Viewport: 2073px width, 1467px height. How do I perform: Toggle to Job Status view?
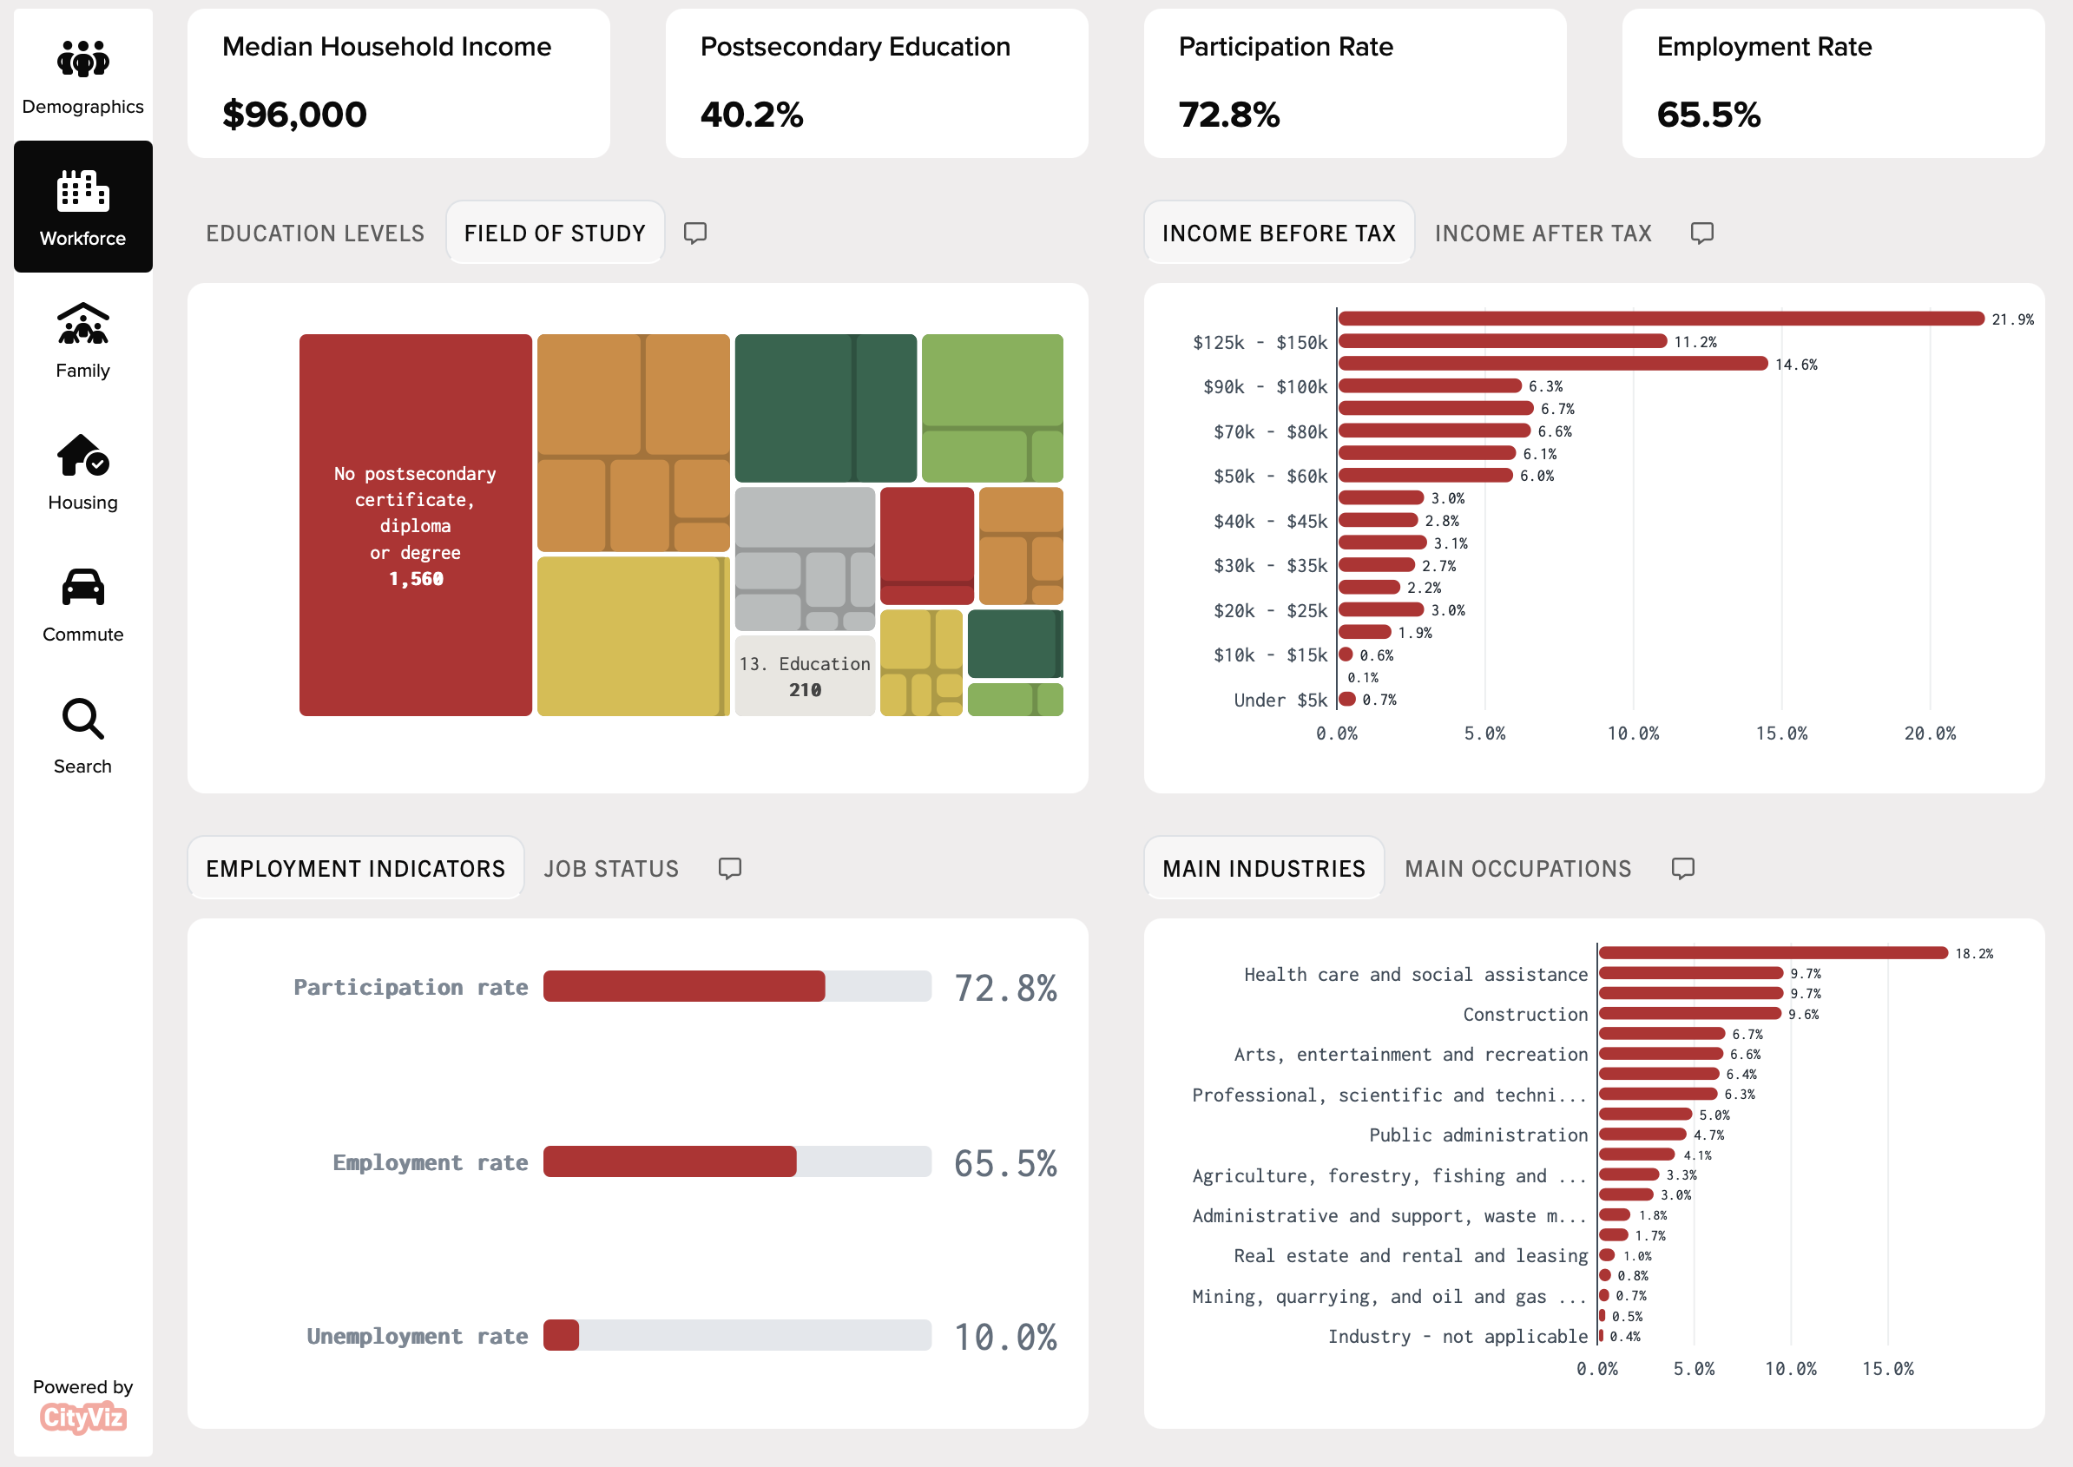coord(611,867)
